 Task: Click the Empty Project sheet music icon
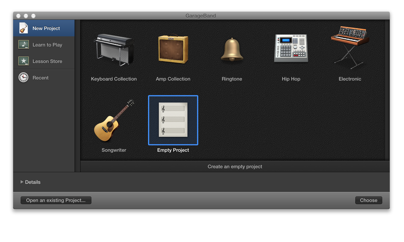[x=173, y=120]
